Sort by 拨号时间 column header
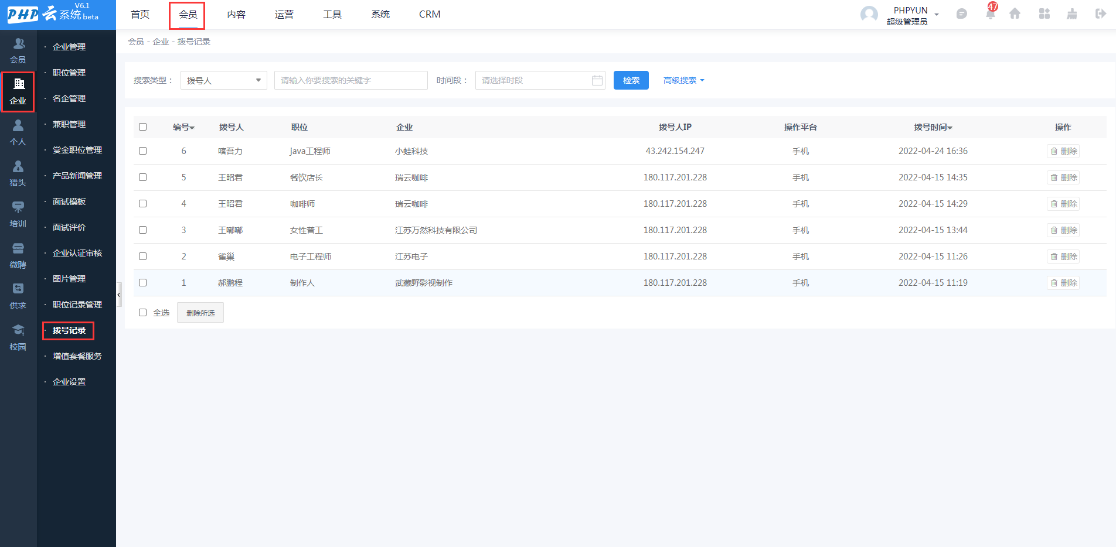This screenshot has width=1116, height=547. pos(933,127)
